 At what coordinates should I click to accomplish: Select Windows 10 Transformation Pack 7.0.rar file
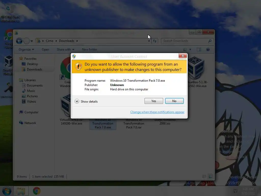coord(134,124)
